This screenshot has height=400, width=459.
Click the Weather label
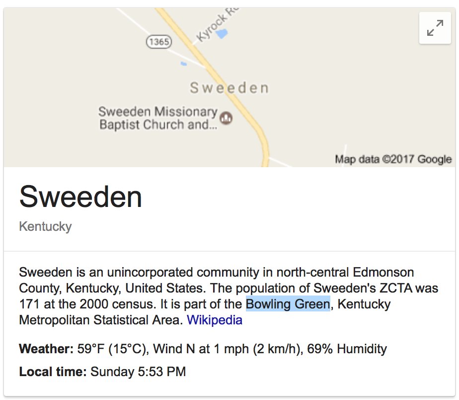point(46,349)
